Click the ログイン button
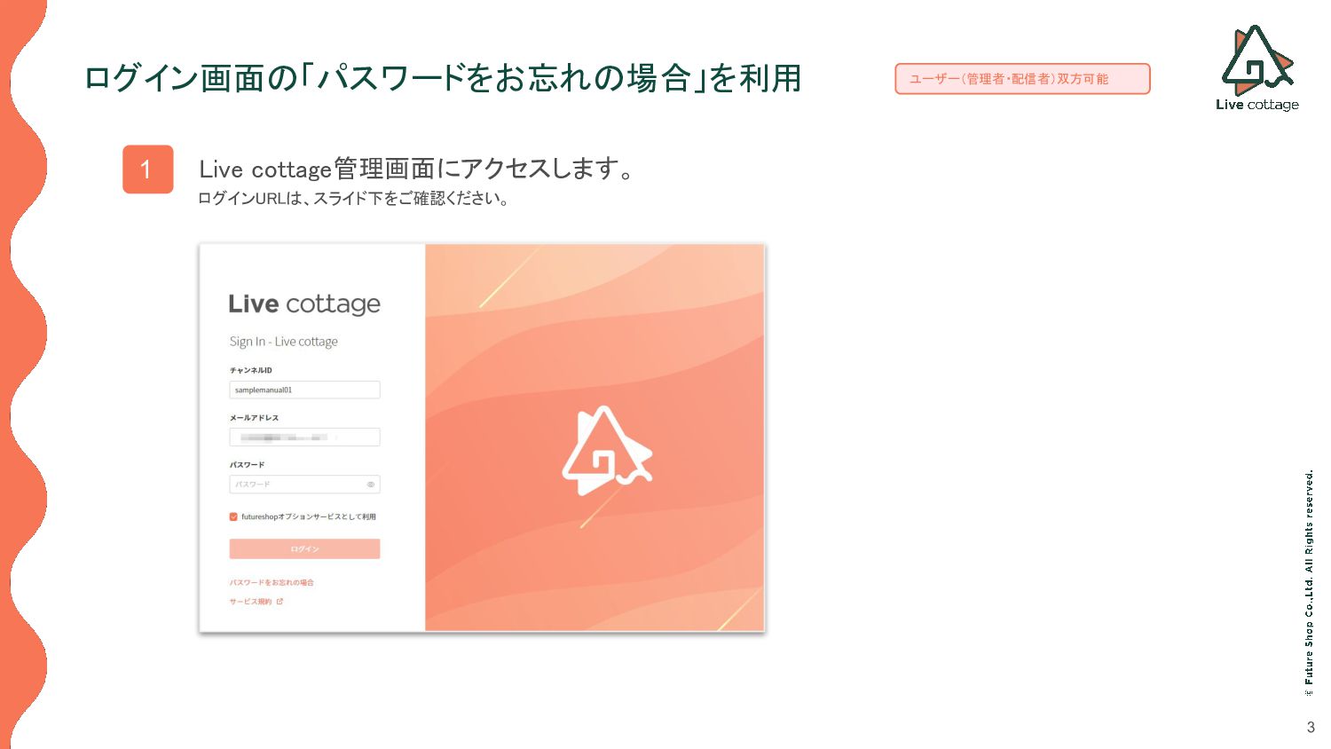Viewport: 1331px width, 749px height. (x=304, y=548)
